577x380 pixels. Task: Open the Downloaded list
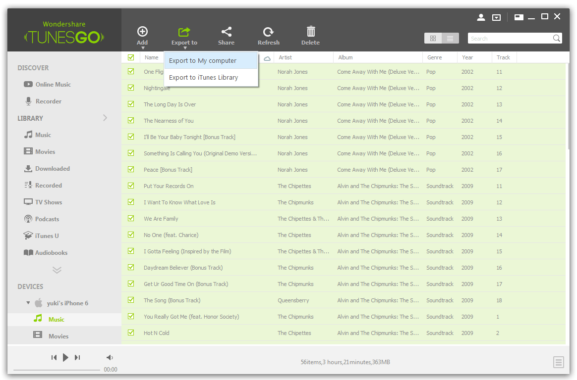point(47,169)
